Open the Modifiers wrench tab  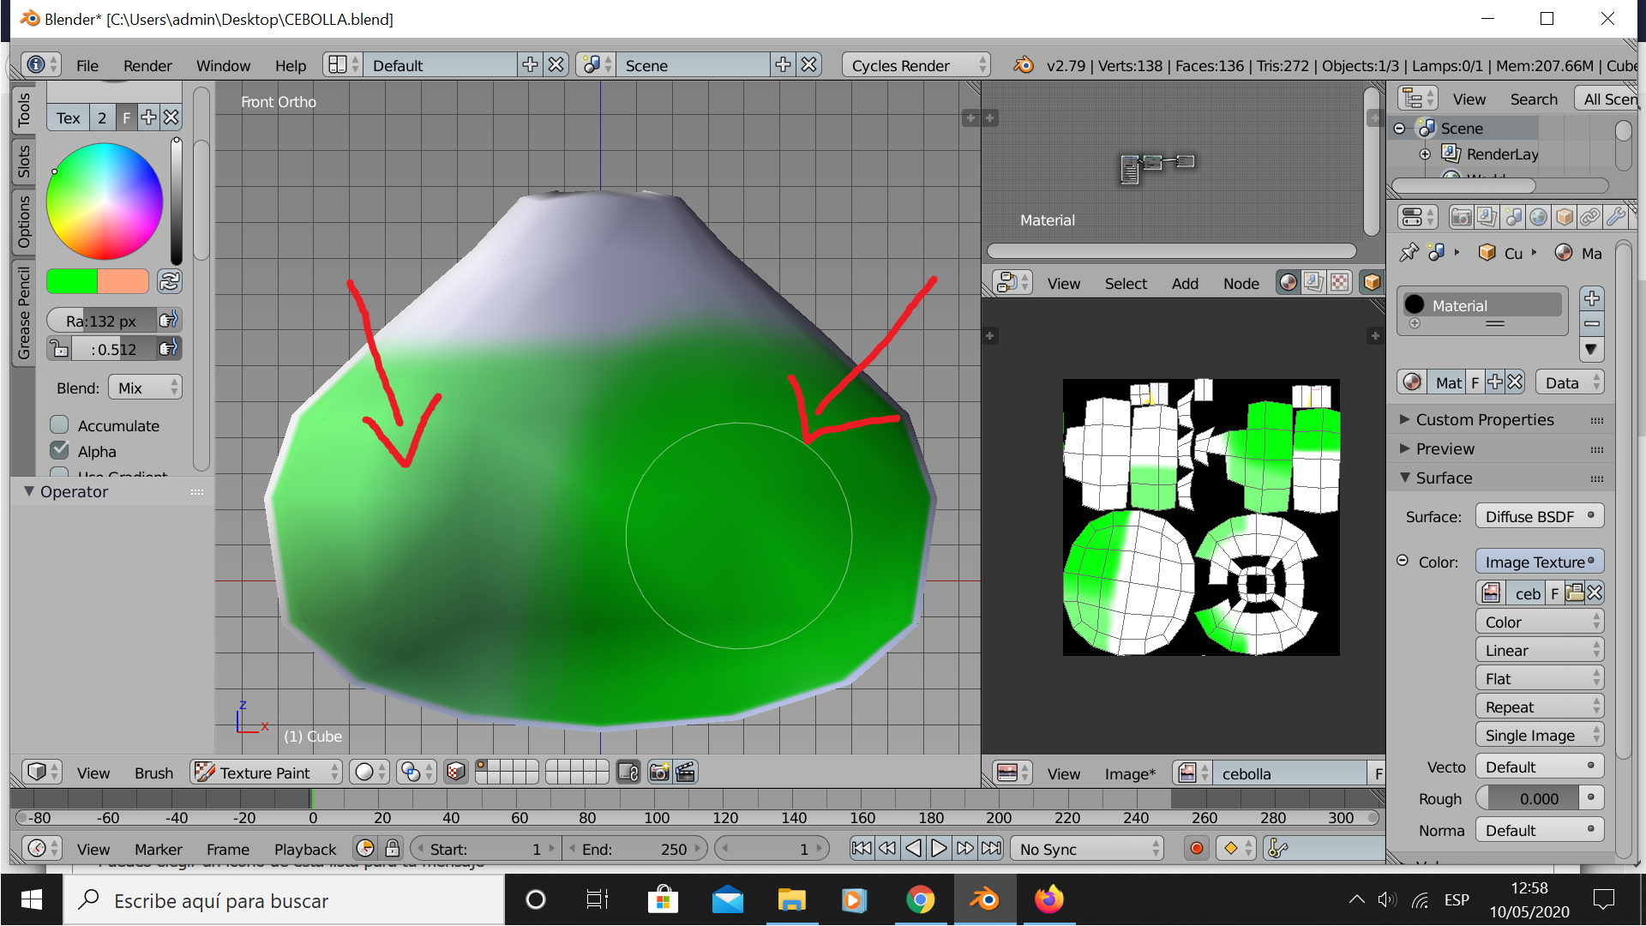coord(1616,218)
